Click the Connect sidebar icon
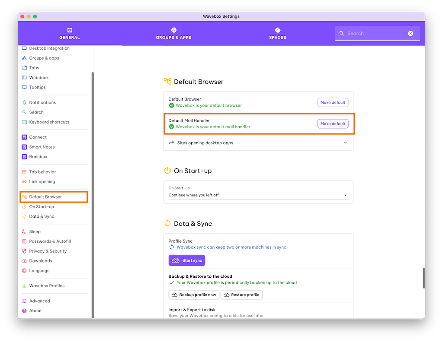443x342 pixels. coord(24,137)
